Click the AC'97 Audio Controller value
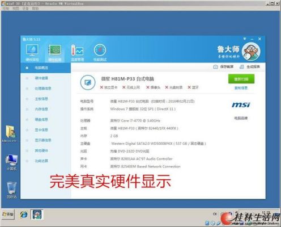 point(141,159)
